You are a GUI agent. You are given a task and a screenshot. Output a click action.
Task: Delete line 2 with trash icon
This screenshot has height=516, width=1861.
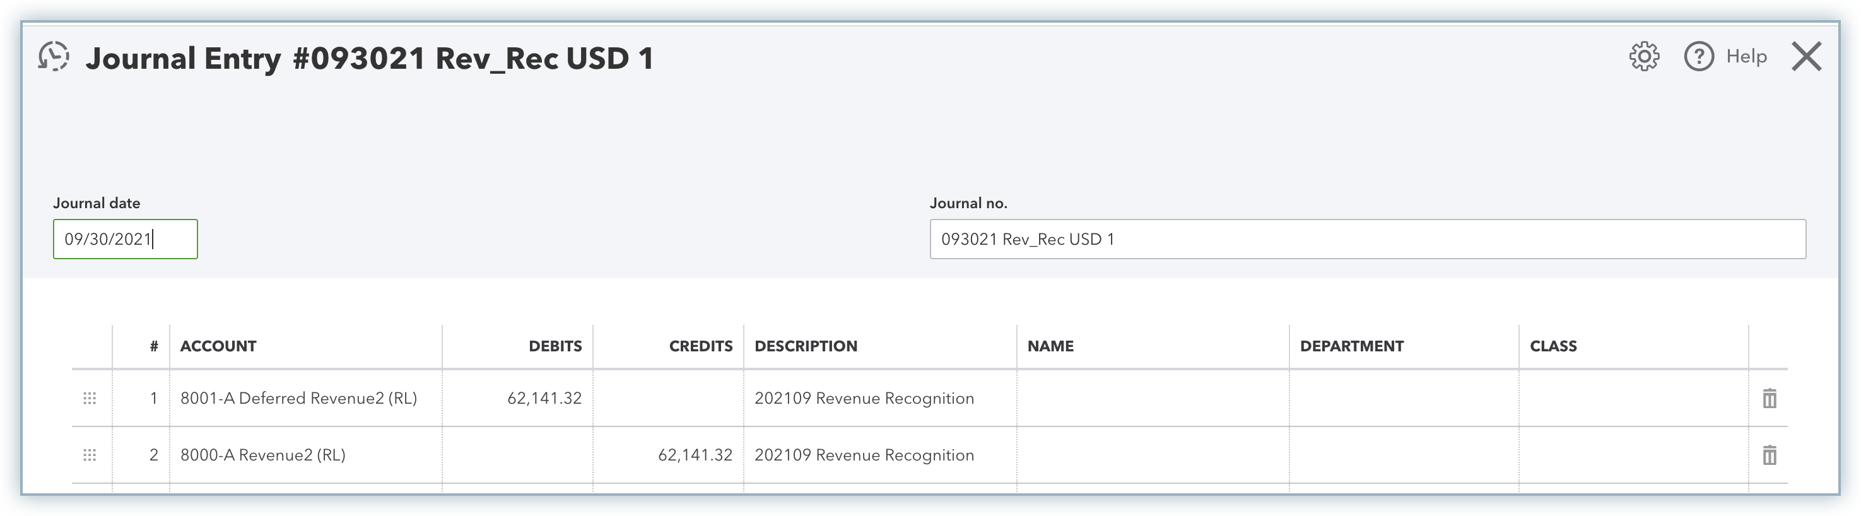[1768, 455]
